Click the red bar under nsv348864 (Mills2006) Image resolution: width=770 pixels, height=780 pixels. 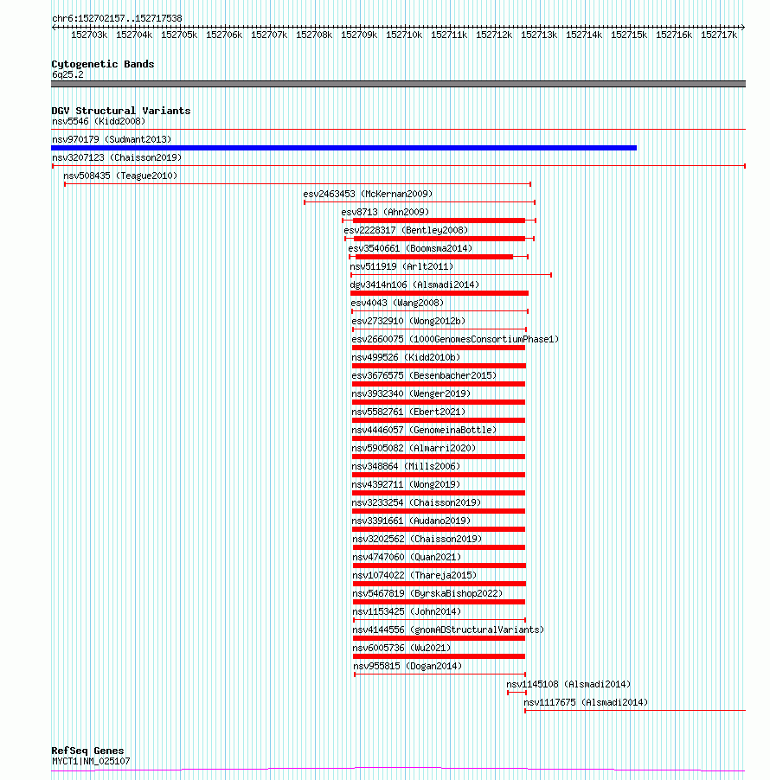pos(439,475)
